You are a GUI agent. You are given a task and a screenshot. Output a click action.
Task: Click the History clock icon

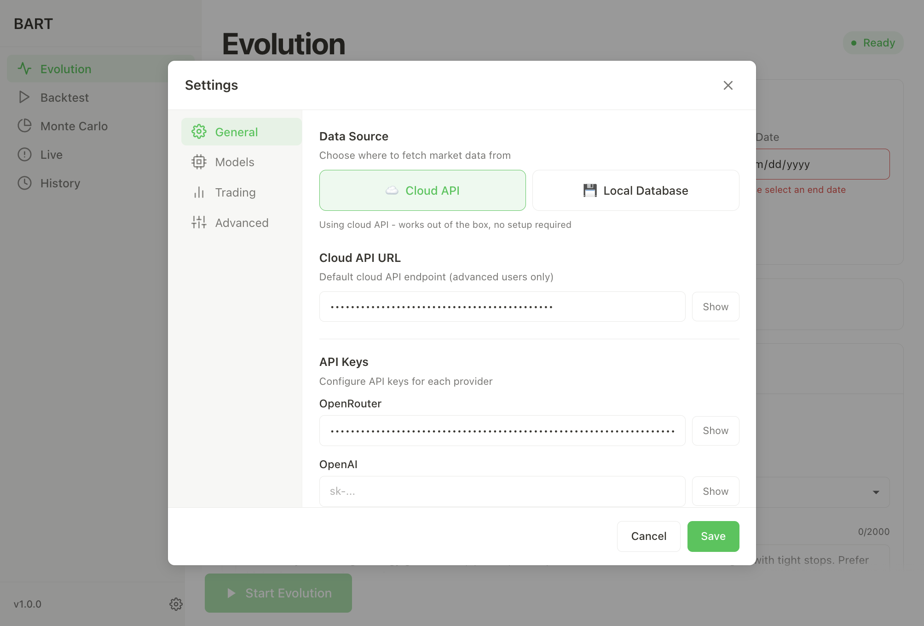24,183
